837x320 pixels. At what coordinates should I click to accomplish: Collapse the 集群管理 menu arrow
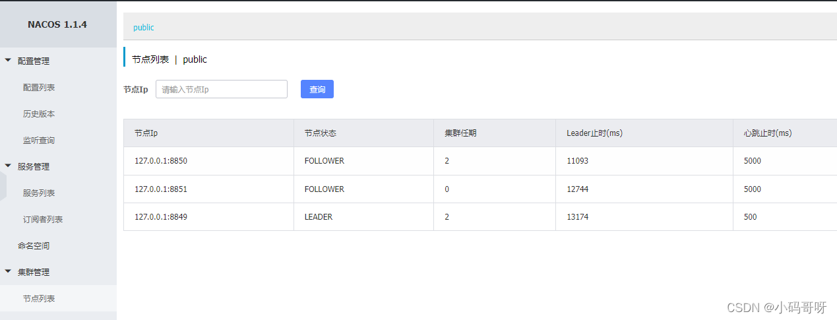pos(8,272)
